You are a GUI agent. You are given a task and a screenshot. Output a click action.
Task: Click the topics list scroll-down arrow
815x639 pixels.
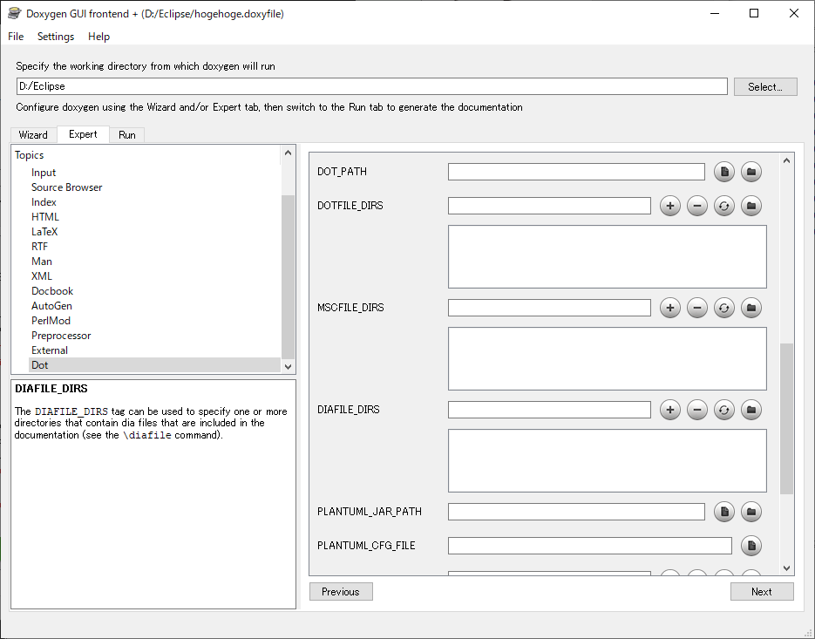(x=288, y=366)
